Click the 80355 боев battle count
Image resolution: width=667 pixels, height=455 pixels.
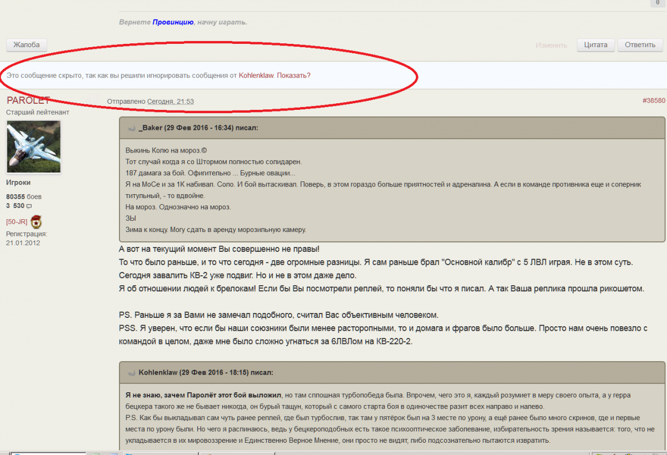(24, 197)
